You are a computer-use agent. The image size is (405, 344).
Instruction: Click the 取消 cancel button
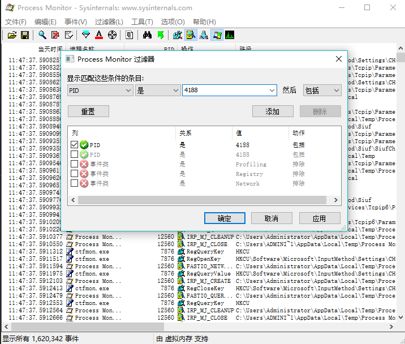[272, 218]
